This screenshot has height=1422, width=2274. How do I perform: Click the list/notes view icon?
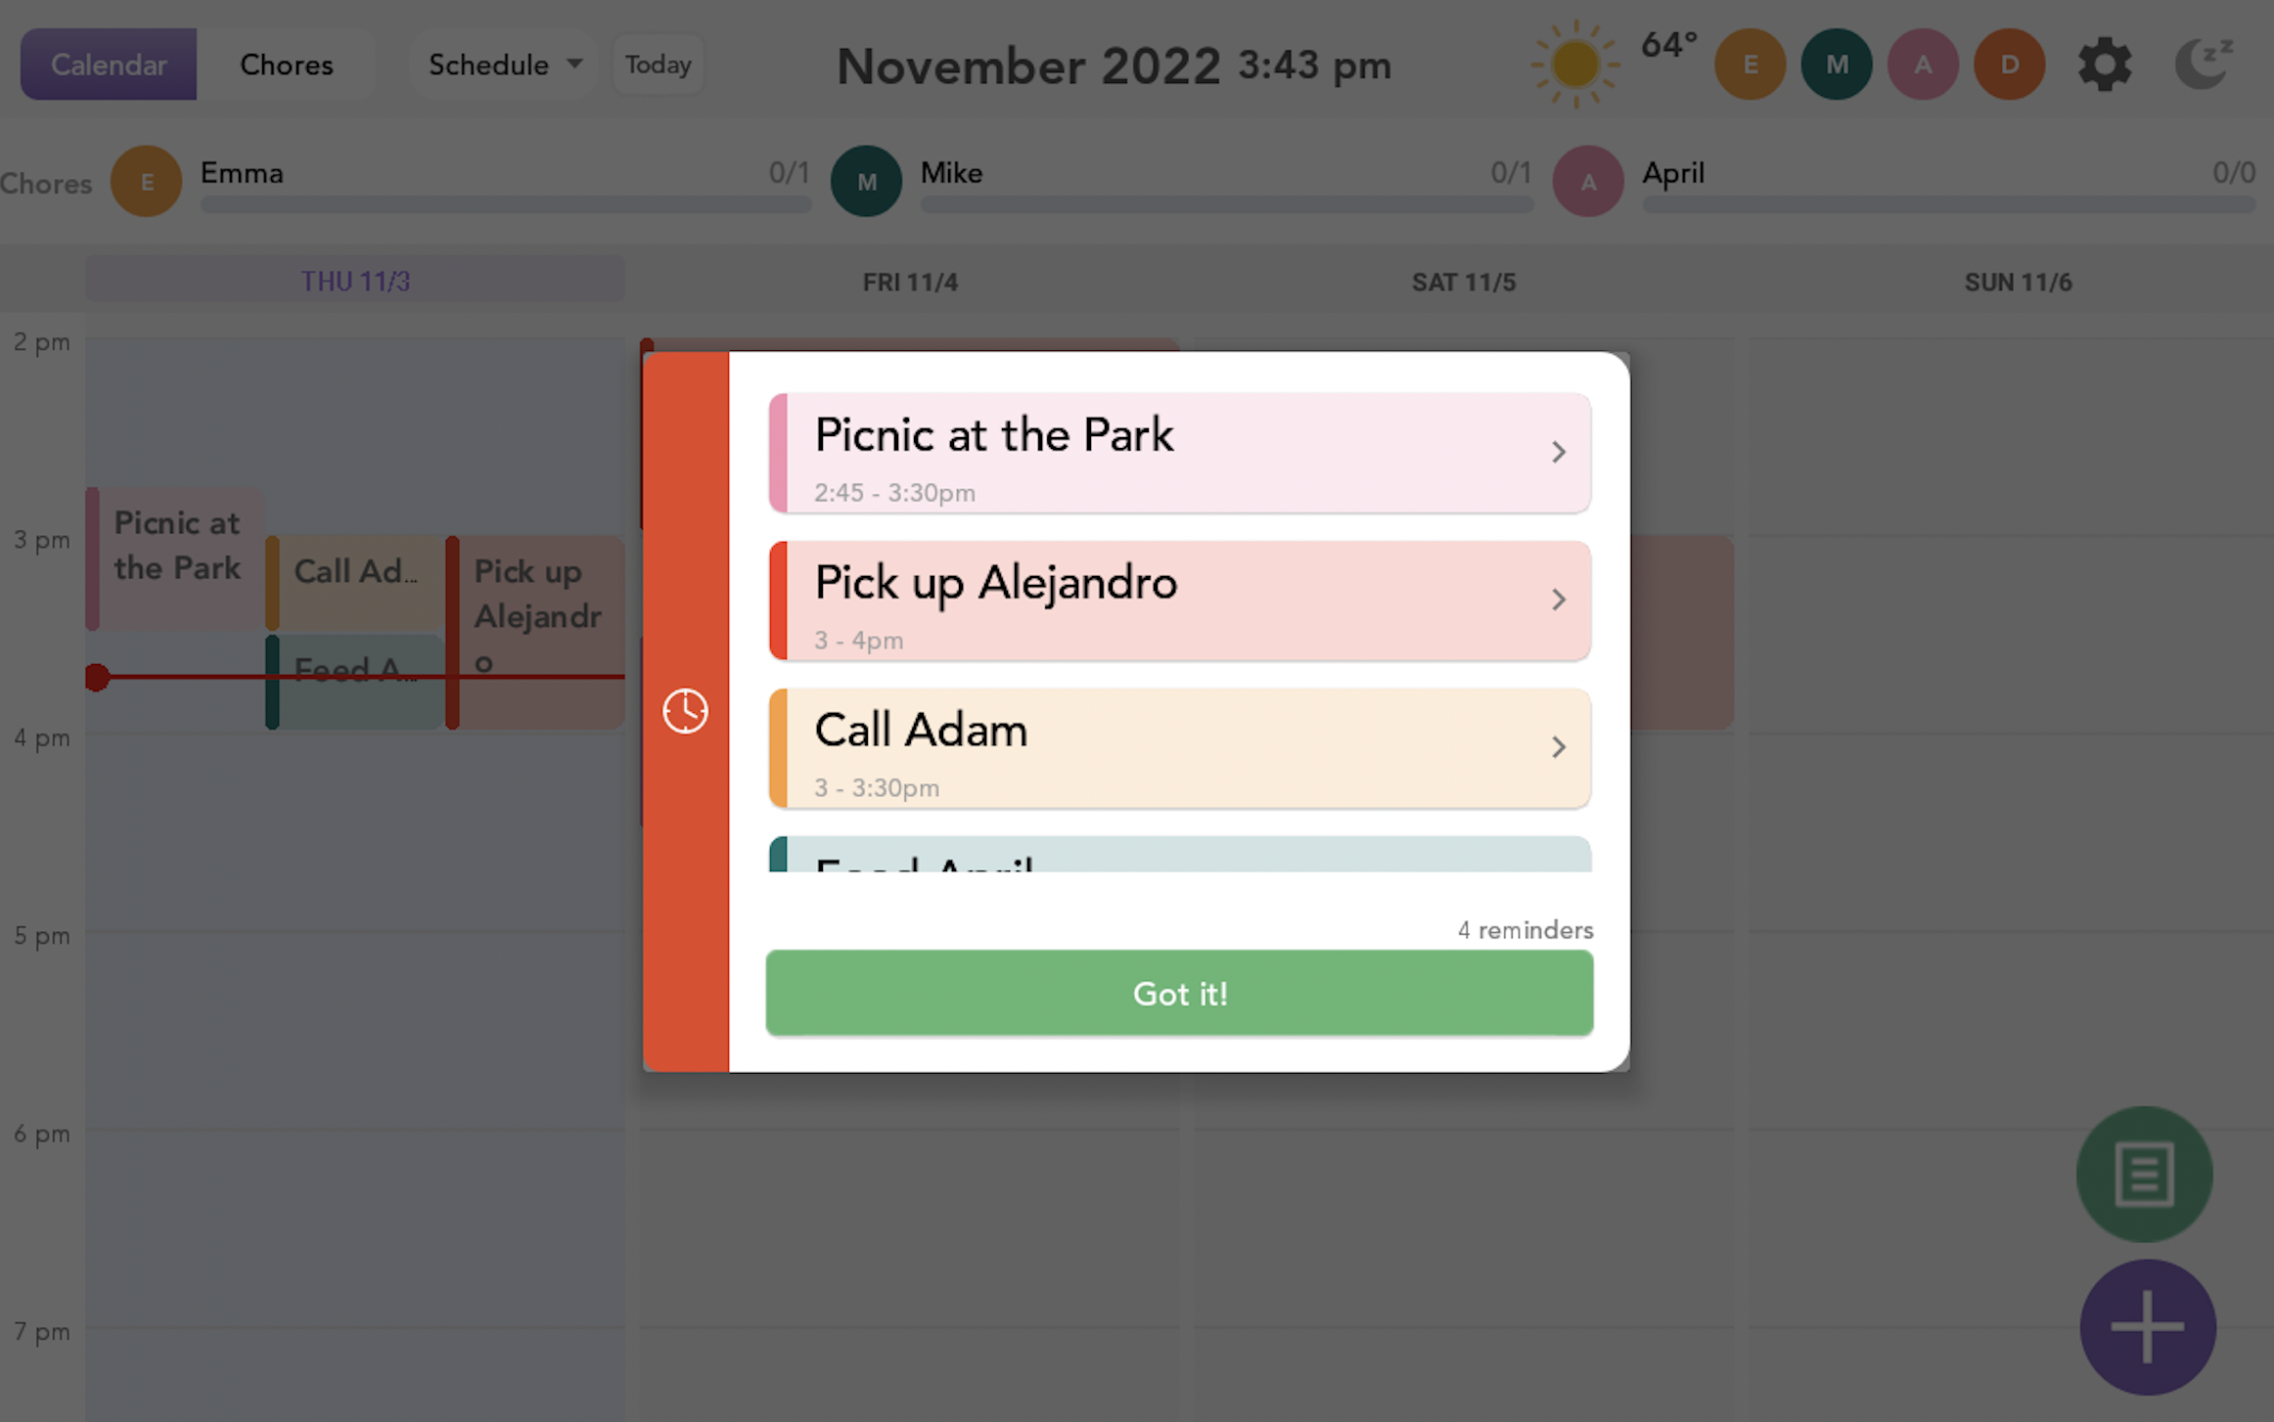(2148, 1175)
